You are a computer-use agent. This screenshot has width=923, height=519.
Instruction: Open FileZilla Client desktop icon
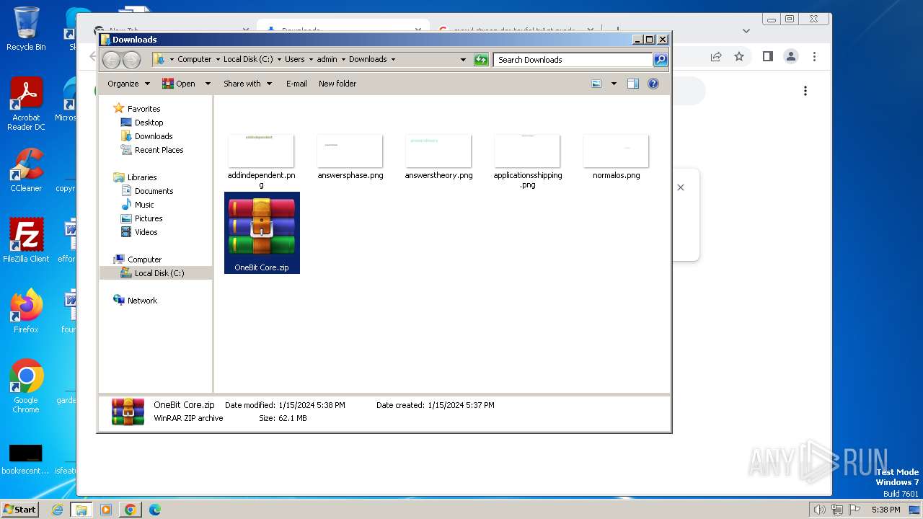click(x=26, y=240)
